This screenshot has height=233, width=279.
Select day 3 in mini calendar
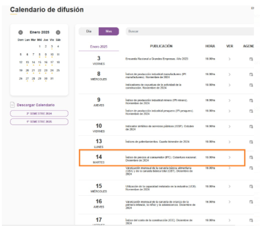click(52, 46)
